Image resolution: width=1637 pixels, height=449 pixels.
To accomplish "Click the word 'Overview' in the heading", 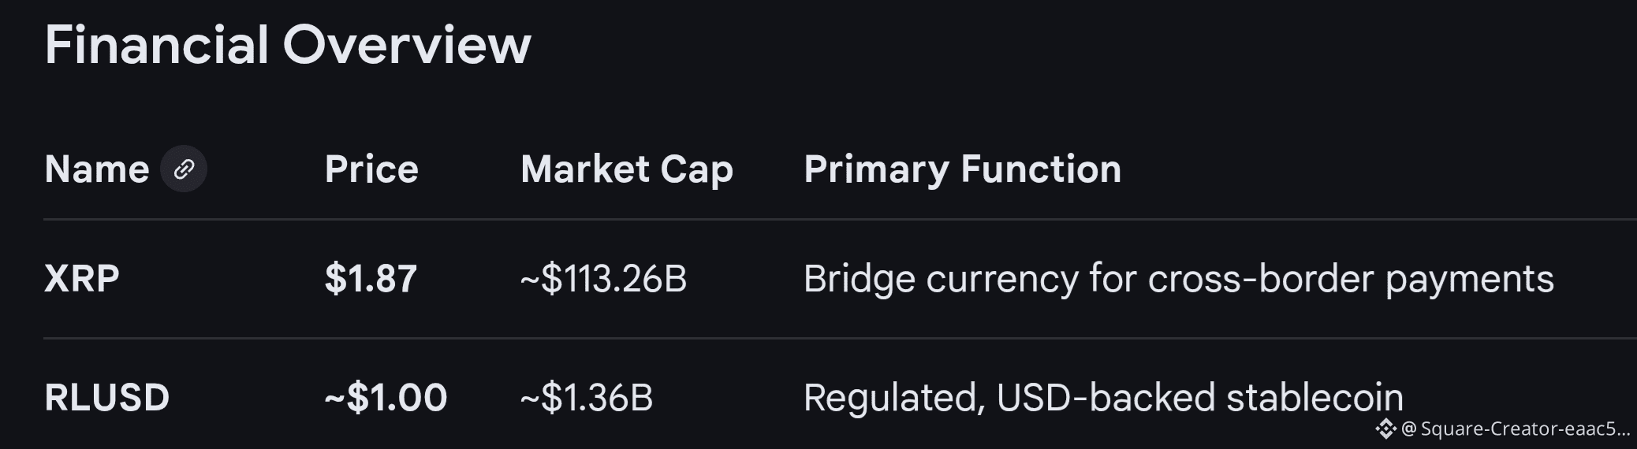I will coord(407,44).
